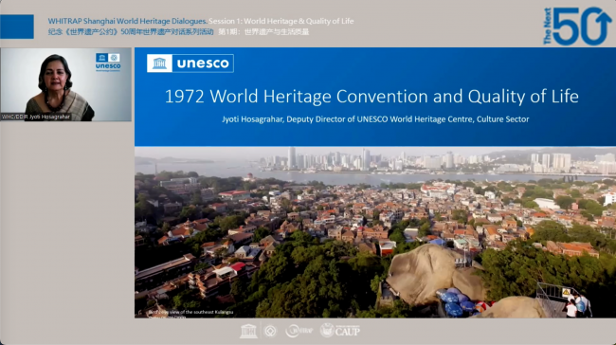Click the WHITRAP swirl logo in footer
The image size is (616, 345).
(299, 331)
